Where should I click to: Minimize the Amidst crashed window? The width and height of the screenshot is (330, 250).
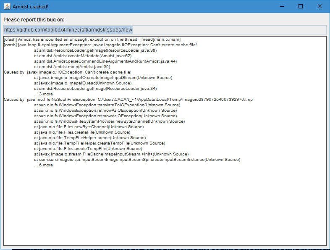[x=282, y=7]
